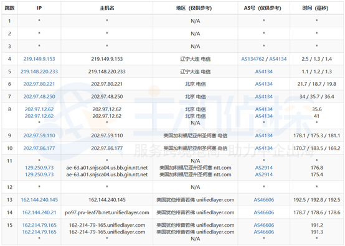Viewport: 345px width, 246px height.
Task: Click the 主机名 column header
Action: 107,8
